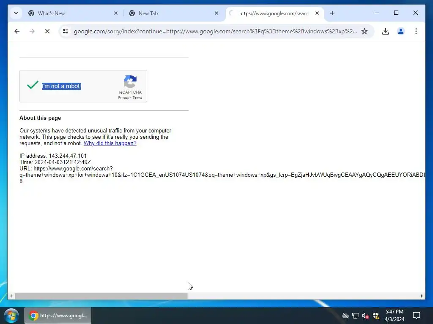The image size is (433, 324).
Task: Bookmark this page with star icon
Action: tap(364, 31)
